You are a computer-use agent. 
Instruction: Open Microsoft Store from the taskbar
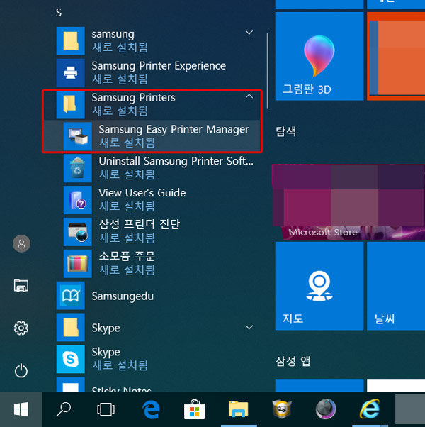pos(194,409)
